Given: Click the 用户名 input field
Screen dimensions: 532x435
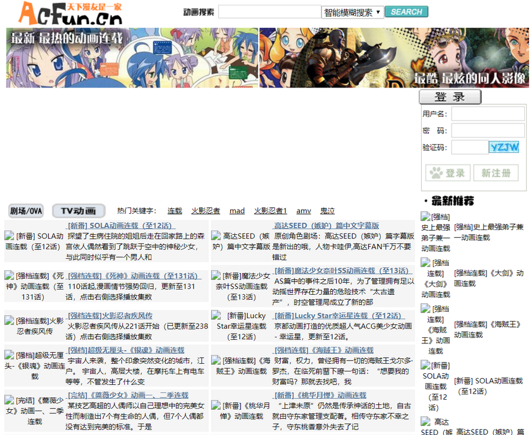Looking at the screenshot, I should tap(488, 114).
